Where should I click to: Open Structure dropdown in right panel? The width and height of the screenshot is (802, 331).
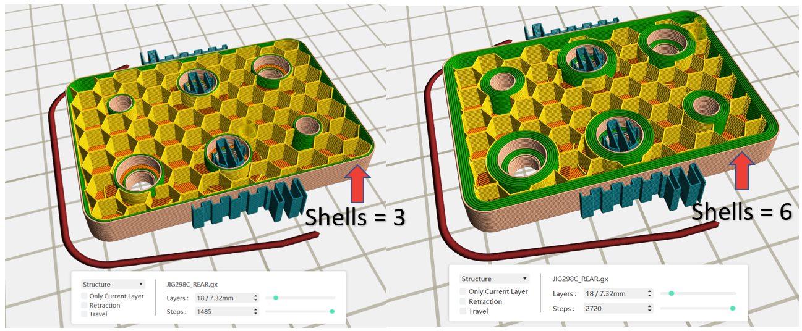tap(495, 279)
